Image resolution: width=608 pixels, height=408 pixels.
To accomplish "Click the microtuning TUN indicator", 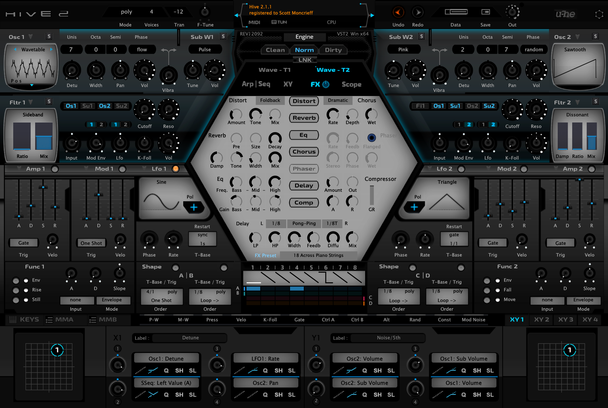I will click(x=279, y=22).
